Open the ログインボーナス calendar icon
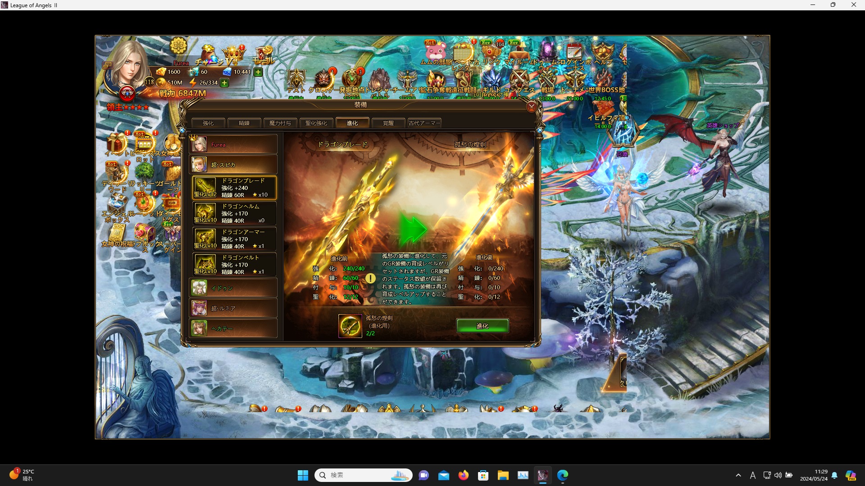Image resolution: width=865 pixels, height=486 pixels. point(574,51)
